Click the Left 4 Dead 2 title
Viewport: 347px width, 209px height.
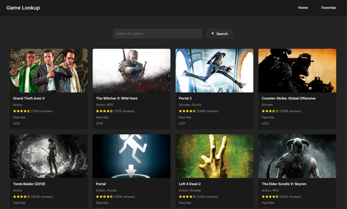tap(189, 184)
